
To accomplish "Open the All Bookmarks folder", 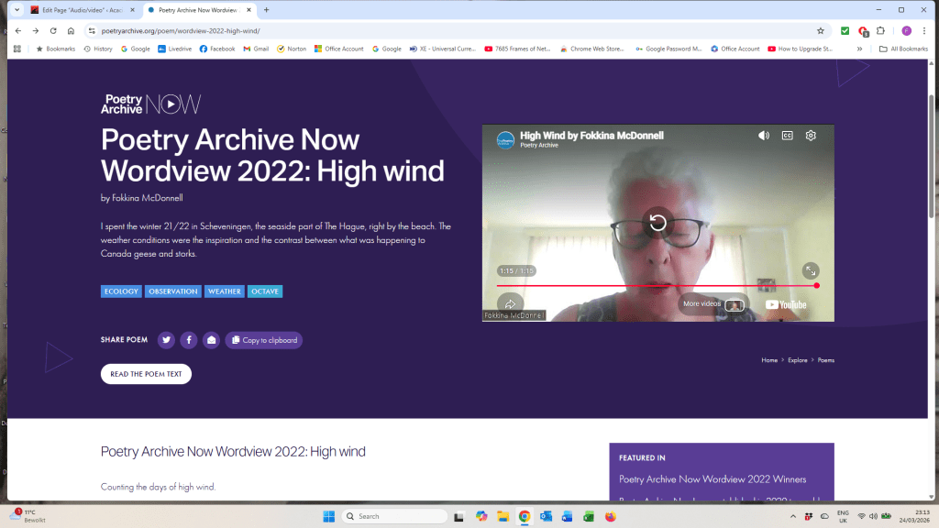I will coord(903,49).
